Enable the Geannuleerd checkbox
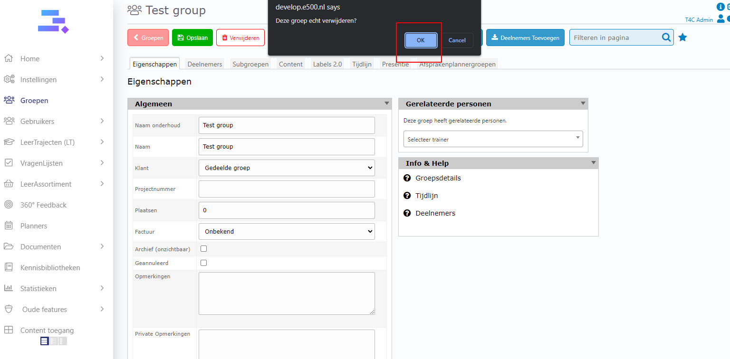 coord(203,263)
